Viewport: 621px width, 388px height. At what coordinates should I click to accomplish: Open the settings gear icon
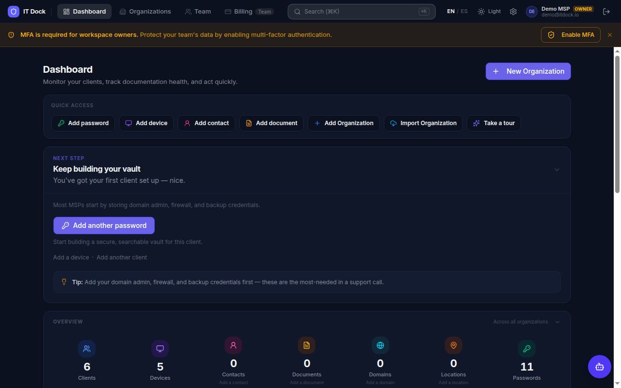pyautogui.click(x=513, y=12)
